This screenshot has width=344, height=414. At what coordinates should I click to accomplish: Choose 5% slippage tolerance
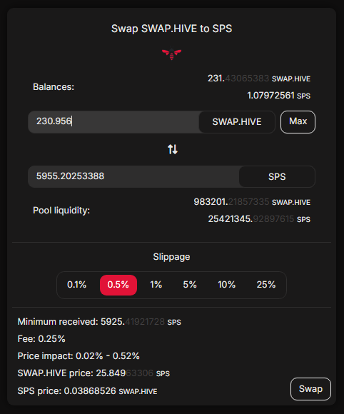pos(190,285)
